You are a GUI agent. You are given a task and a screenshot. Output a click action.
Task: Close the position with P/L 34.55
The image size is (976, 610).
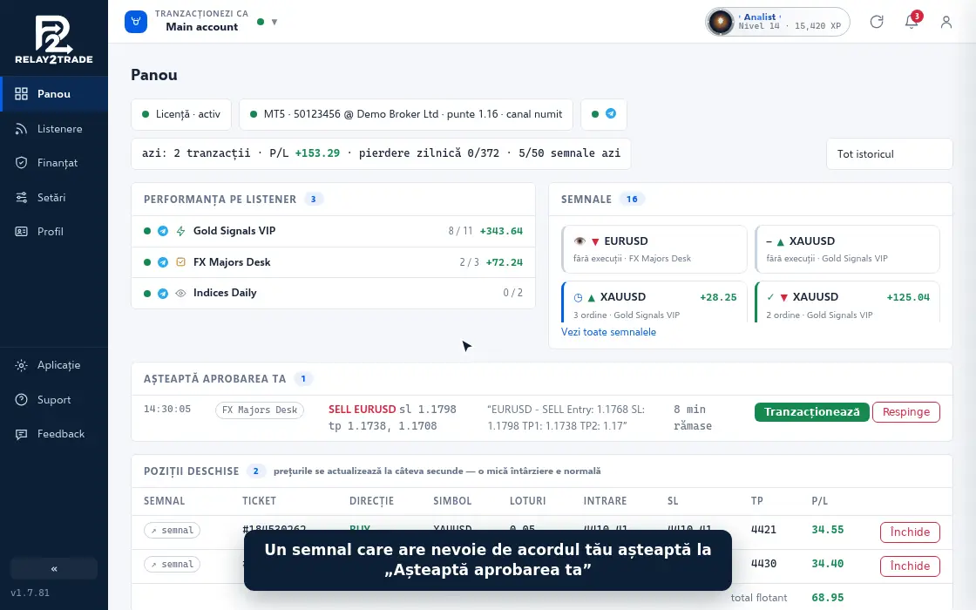pyautogui.click(x=910, y=532)
